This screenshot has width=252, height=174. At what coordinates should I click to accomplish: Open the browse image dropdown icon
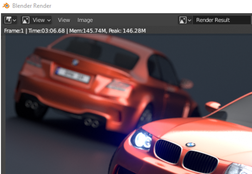click(185, 20)
